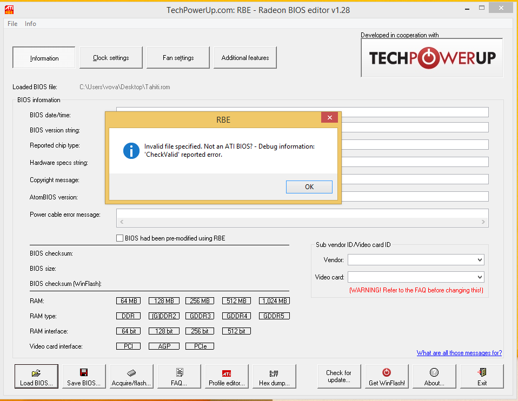Click the red WARNING FAQ notice text

click(416, 290)
